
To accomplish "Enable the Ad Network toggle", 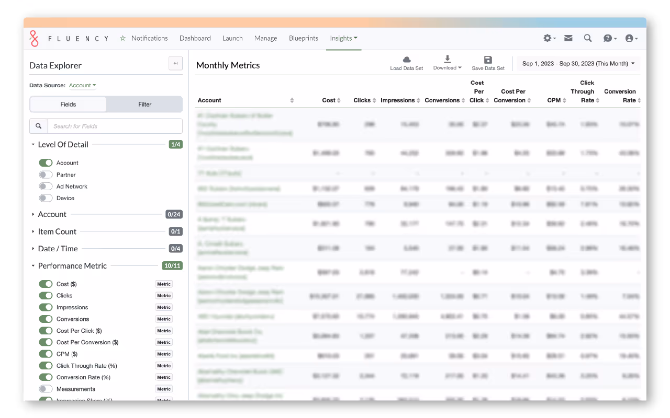I will (x=46, y=187).
